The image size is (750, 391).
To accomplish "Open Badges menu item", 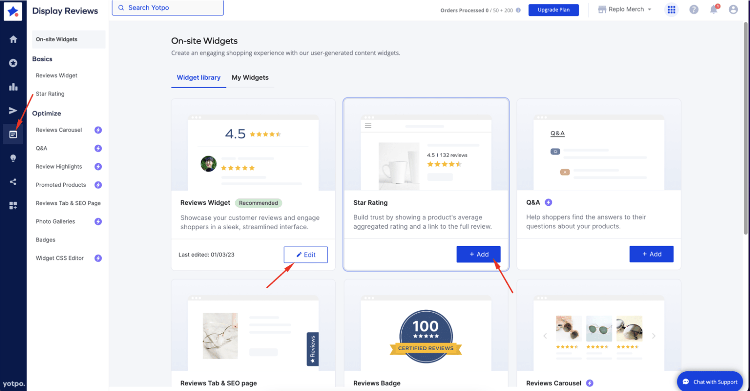I will click(45, 240).
